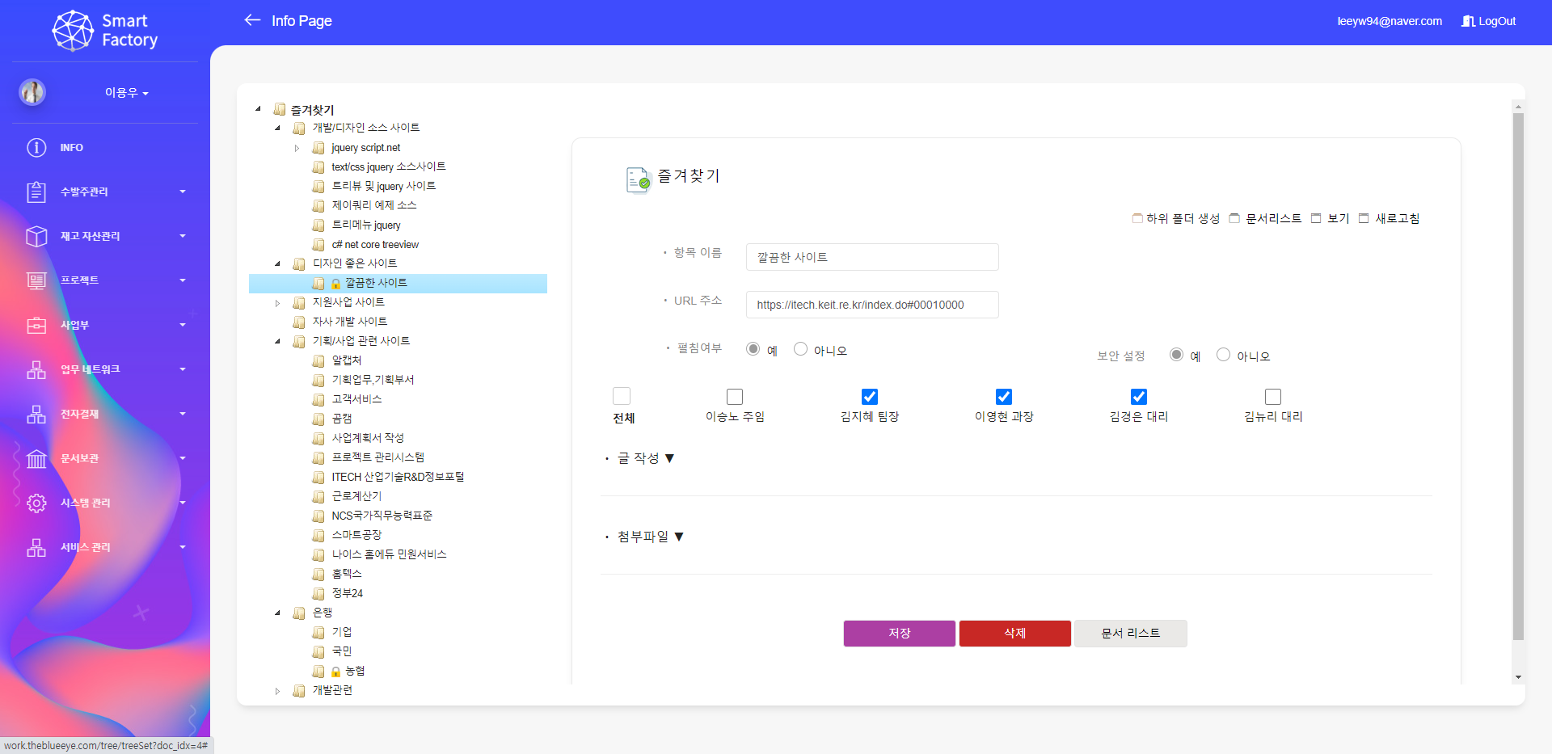
Task: Uncheck the 김지혜 팀장 checkbox
Action: 869,397
